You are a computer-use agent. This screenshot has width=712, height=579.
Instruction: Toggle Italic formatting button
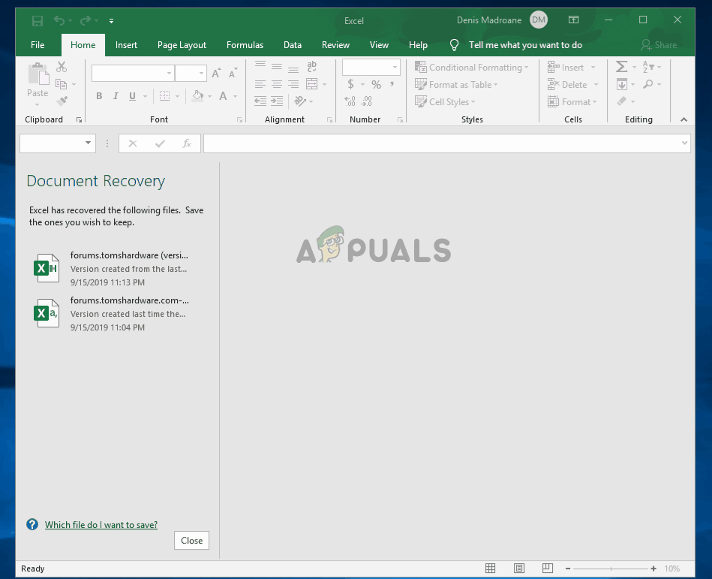[116, 96]
